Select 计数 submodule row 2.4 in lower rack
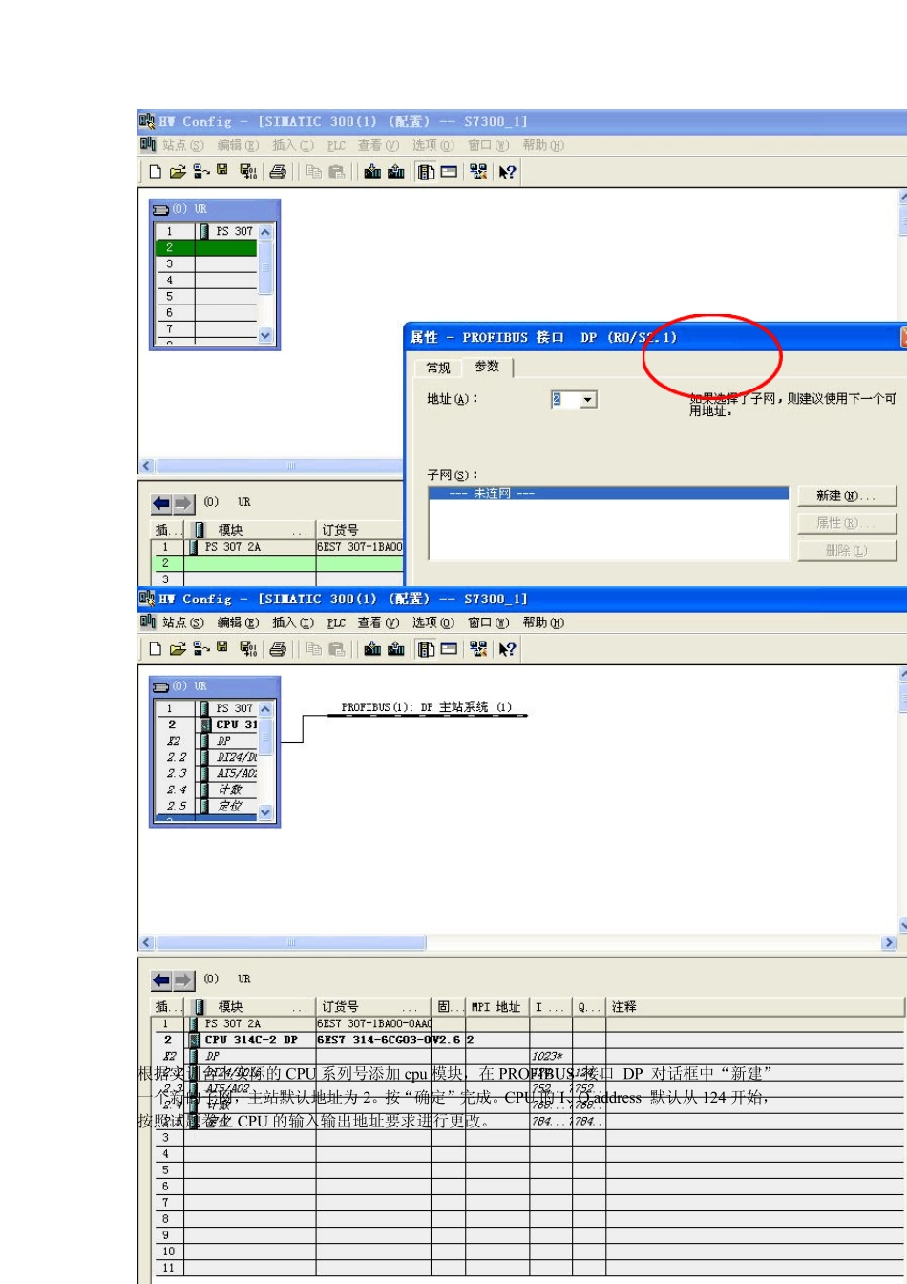Viewport: 907px width, 1284px height. (x=206, y=789)
